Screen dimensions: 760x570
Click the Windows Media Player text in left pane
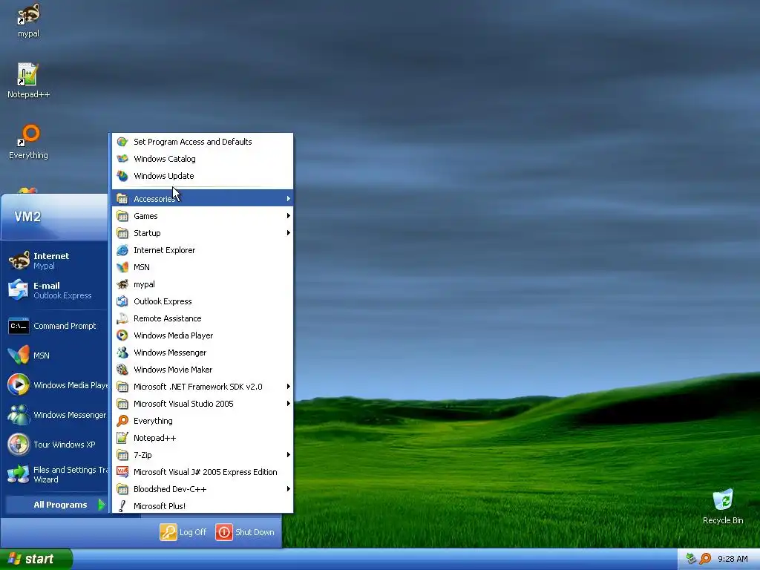(71, 385)
